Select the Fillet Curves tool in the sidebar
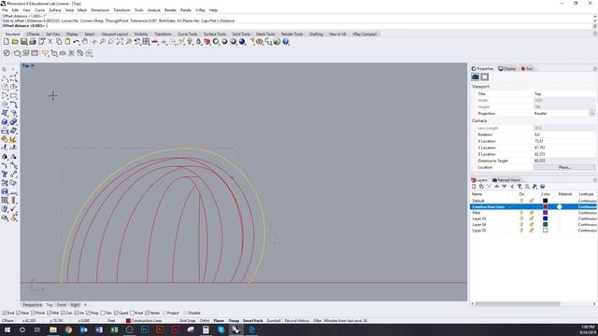Image resolution: width=598 pixels, height=336 pixels. (x=13, y=105)
